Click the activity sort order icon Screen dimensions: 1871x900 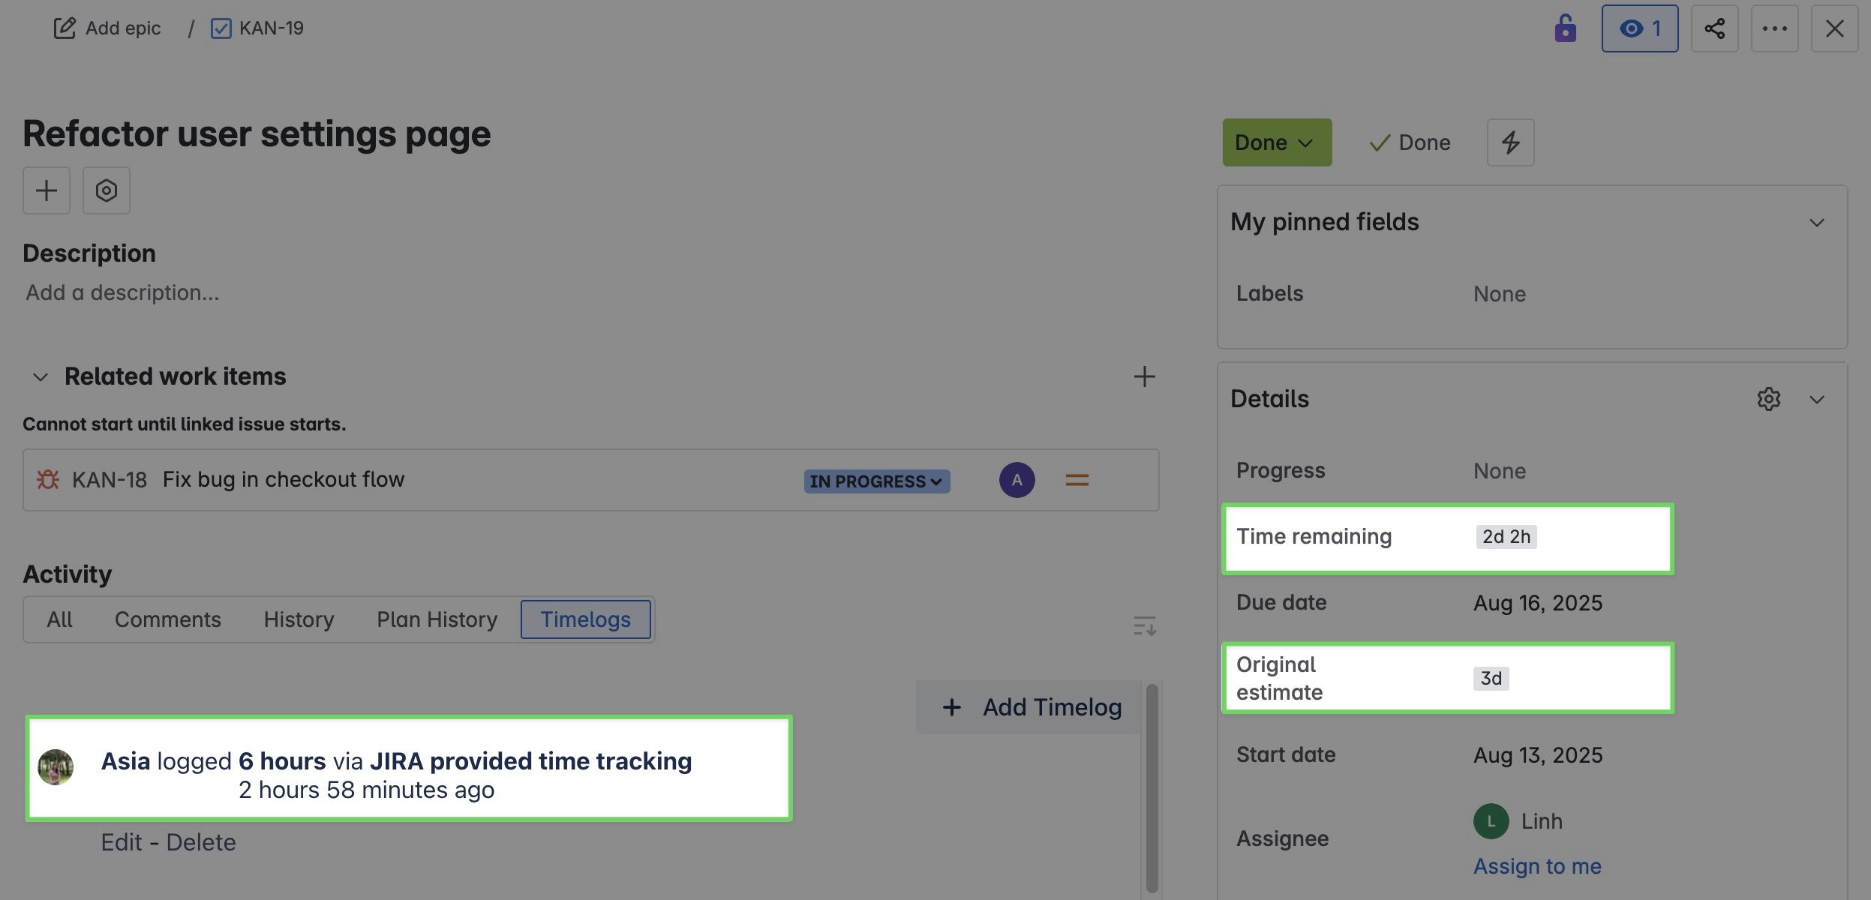(x=1144, y=625)
